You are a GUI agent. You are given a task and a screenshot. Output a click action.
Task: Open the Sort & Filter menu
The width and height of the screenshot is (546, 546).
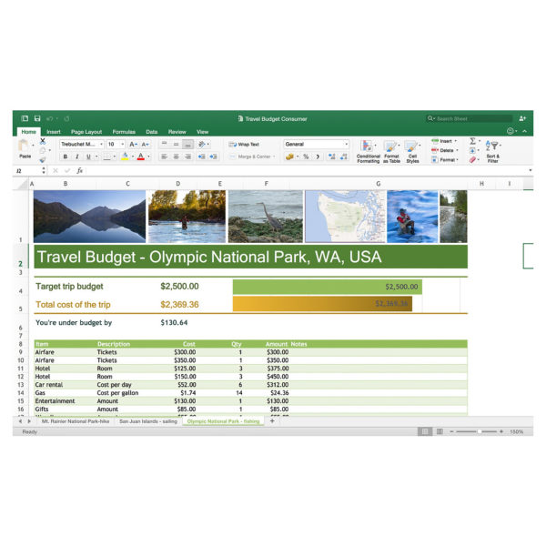[x=493, y=151]
